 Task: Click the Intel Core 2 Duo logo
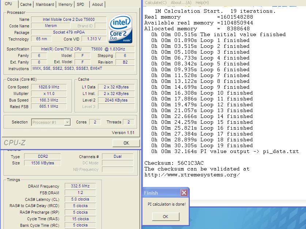coord(120,28)
